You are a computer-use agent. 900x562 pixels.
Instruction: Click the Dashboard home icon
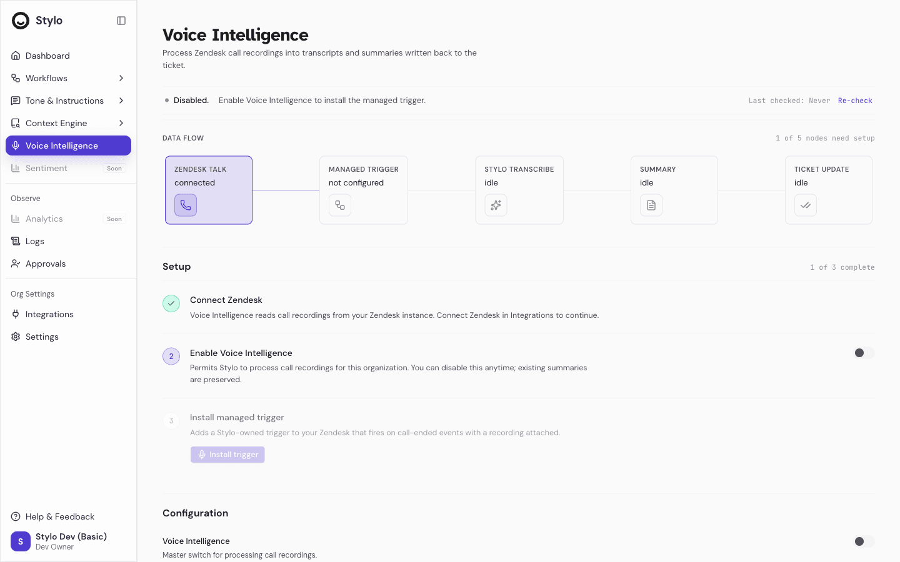(x=16, y=56)
